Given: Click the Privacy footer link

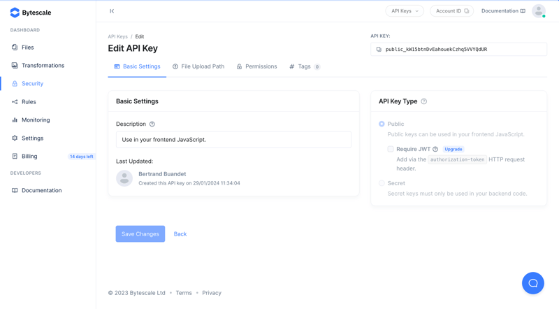Looking at the screenshot, I should 212,293.
